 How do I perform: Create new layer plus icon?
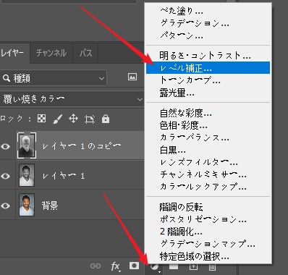194,266
